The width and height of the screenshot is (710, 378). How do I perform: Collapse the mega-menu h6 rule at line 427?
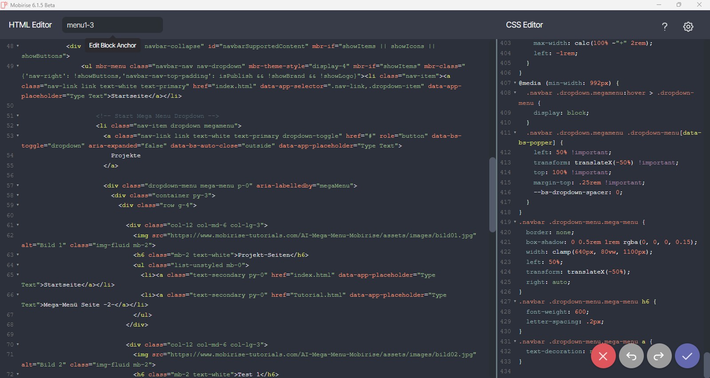coord(515,302)
